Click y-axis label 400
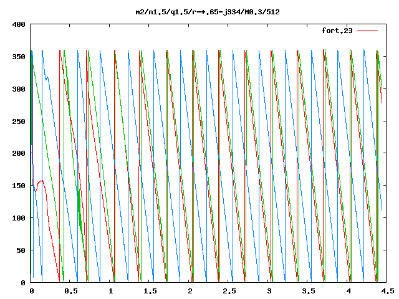 (19, 24)
